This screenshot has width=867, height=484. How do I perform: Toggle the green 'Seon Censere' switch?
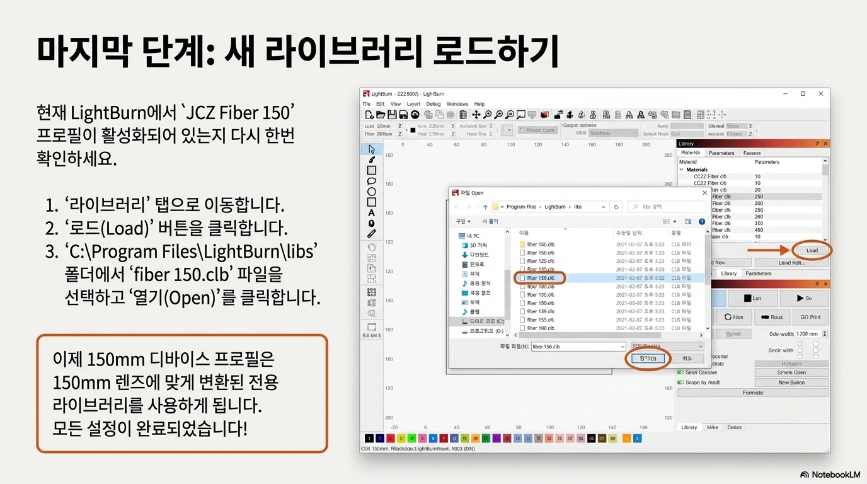pos(680,372)
